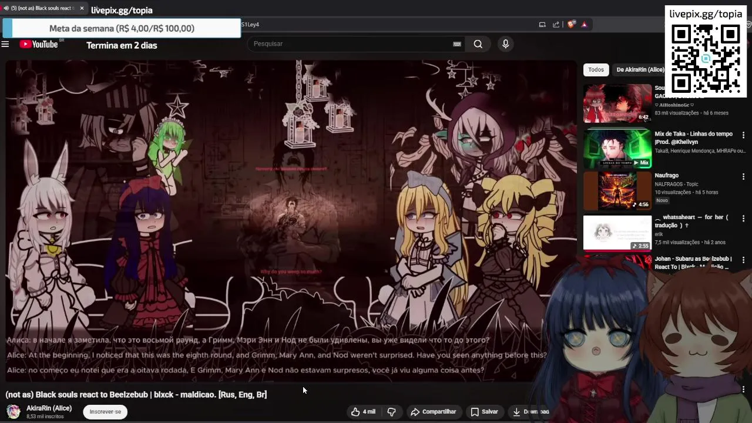Open whatsaheart for her thumbnail

pos(617,233)
